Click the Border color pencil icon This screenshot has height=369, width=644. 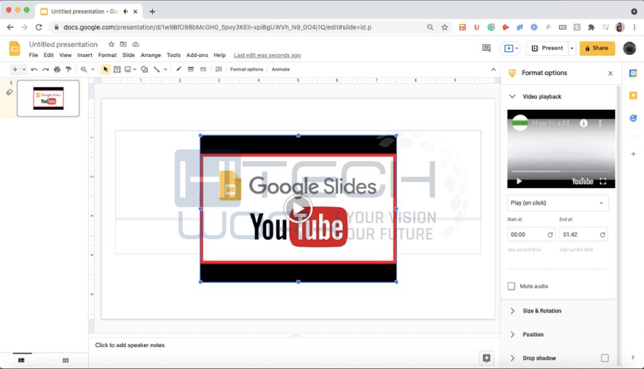click(x=179, y=69)
